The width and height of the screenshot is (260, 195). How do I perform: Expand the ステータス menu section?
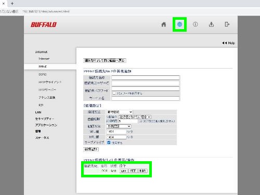coord(42,138)
